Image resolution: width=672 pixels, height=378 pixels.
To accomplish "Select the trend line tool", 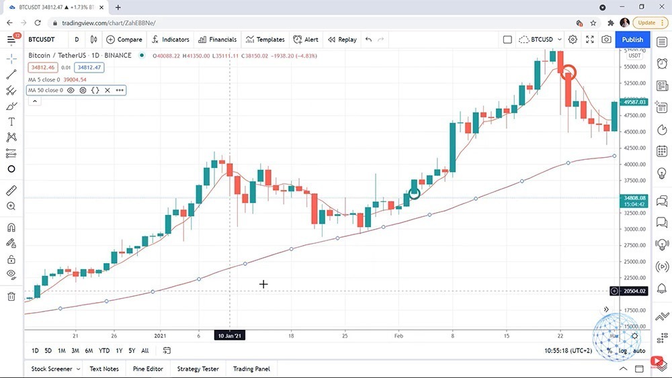I will (11, 74).
